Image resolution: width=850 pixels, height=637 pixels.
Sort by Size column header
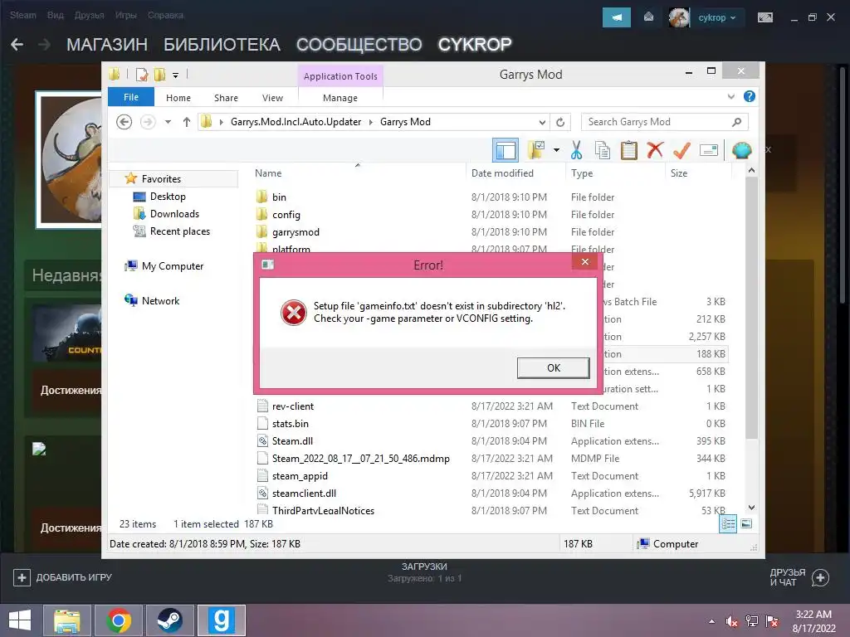pyautogui.click(x=679, y=173)
